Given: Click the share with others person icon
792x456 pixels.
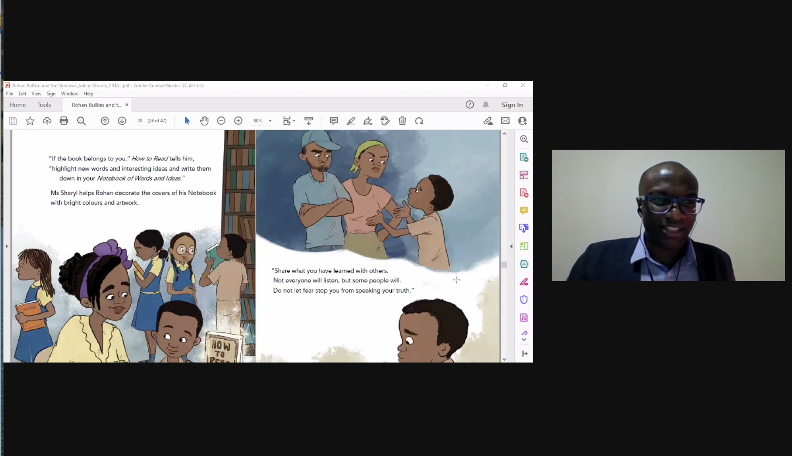Looking at the screenshot, I should click(x=522, y=121).
